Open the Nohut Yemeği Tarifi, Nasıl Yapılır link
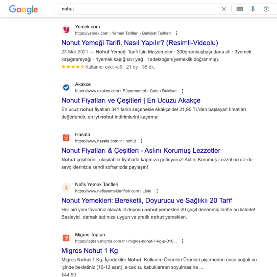277x277 pixels. coord(140,43)
